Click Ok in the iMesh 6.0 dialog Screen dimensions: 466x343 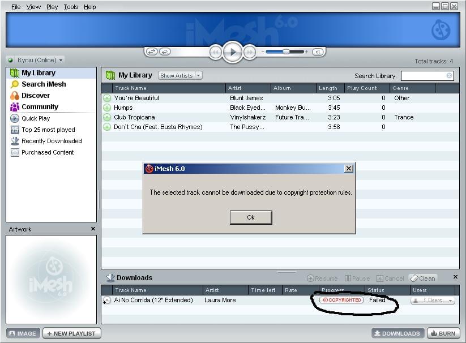pos(251,217)
